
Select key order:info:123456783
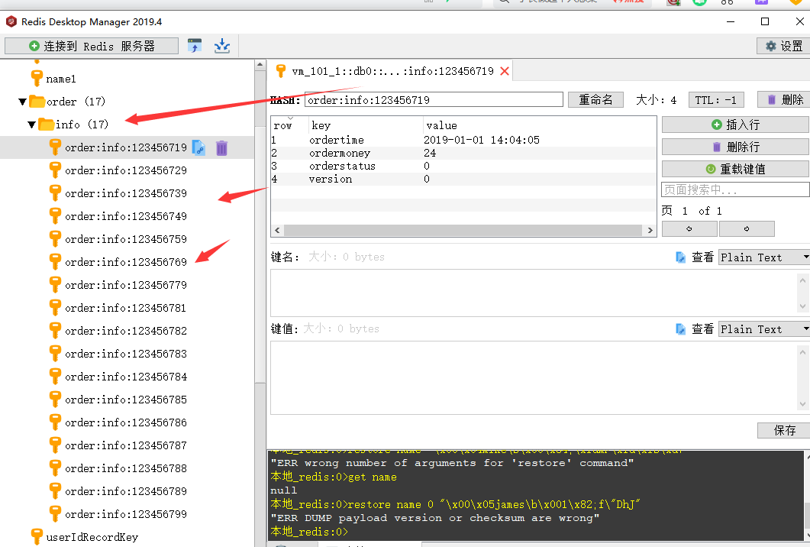pyautogui.click(x=125, y=354)
